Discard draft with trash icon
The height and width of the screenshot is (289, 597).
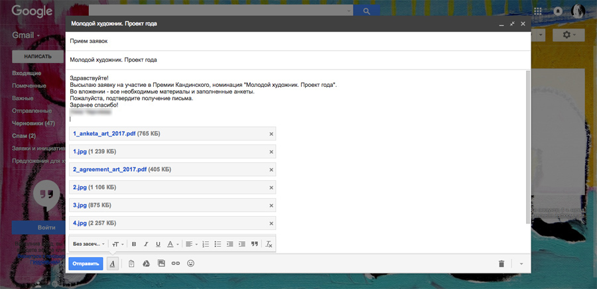501,264
